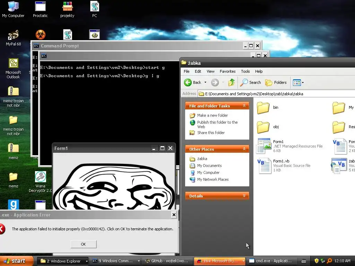Click the Command Prompt title bar icon

(x=36, y=46)
